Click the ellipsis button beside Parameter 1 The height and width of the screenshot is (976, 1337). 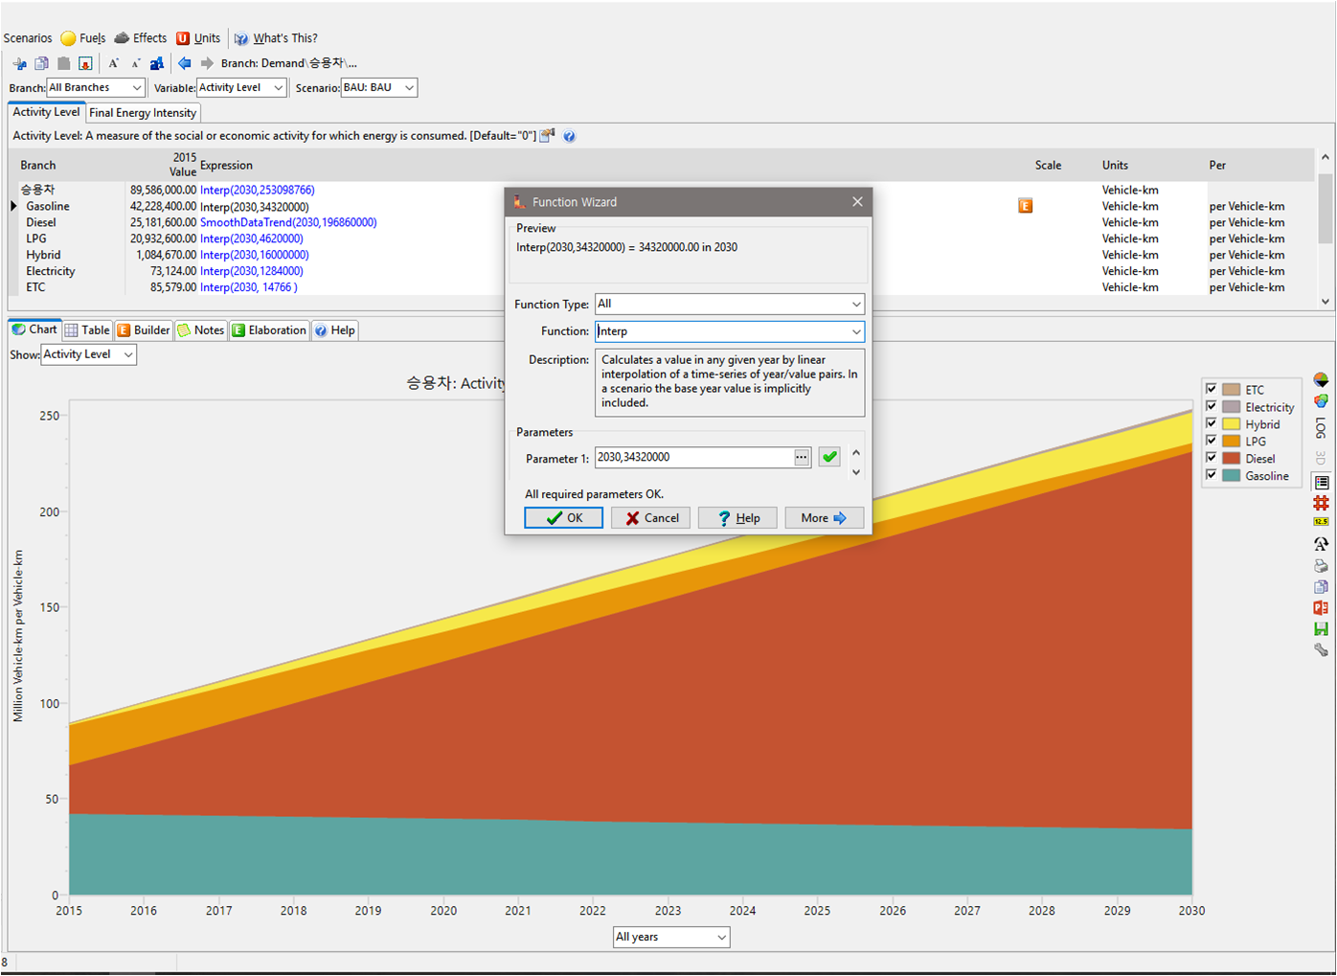[x=802, y=458]
